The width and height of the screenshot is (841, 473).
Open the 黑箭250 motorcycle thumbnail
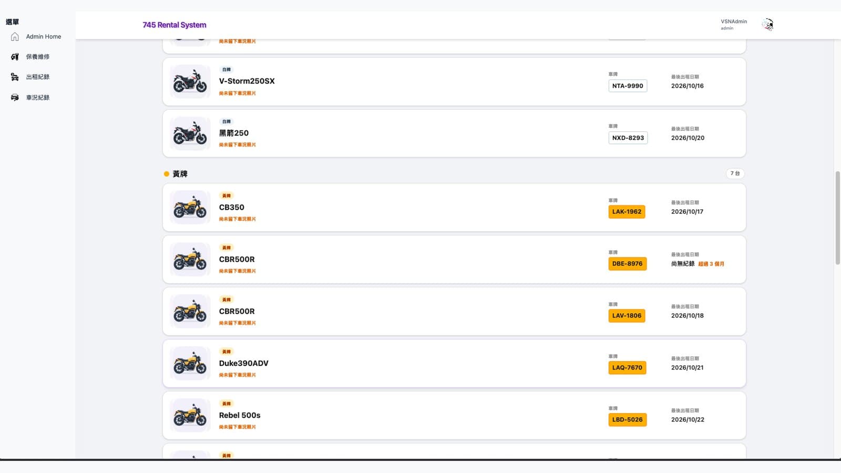click(190, 133)
